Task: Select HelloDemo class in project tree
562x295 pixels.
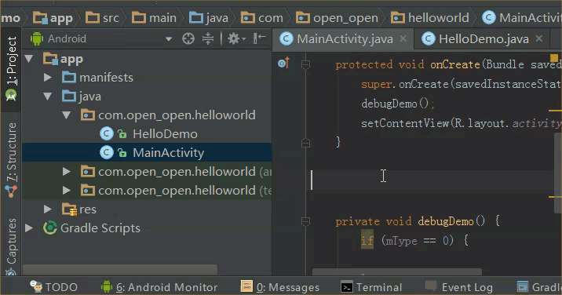Action: coord(166,133)
